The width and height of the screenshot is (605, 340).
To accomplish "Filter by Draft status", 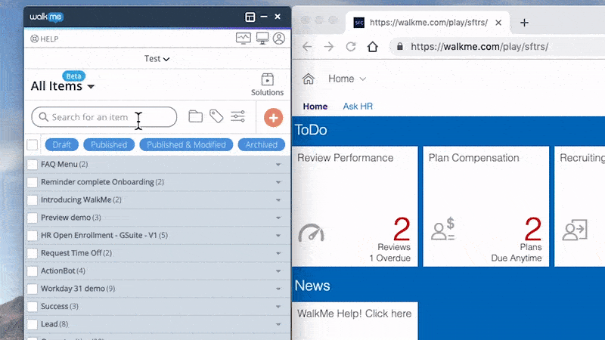I will tap(62, 145).
